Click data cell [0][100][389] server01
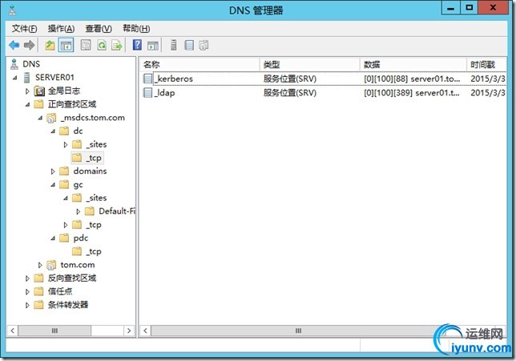Screen dimensions: 516x361 [412, 93]
